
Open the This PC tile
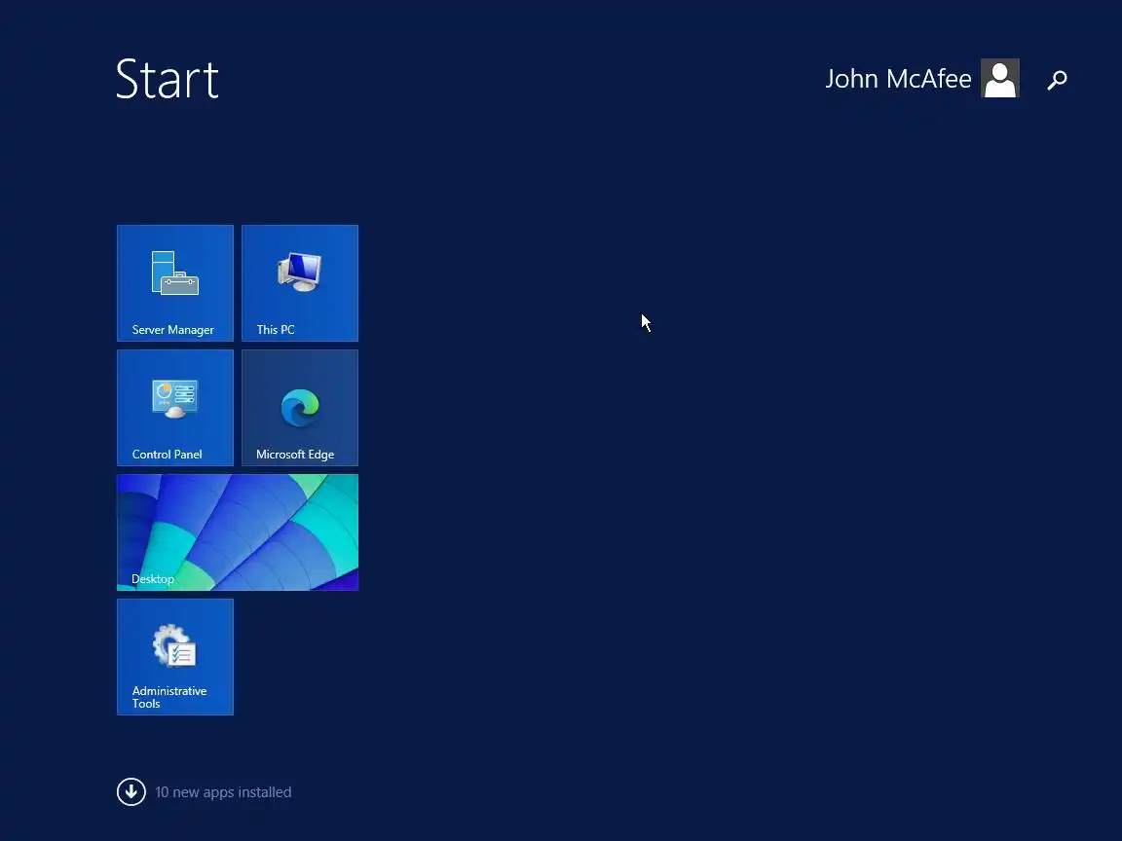pos(300,283)
